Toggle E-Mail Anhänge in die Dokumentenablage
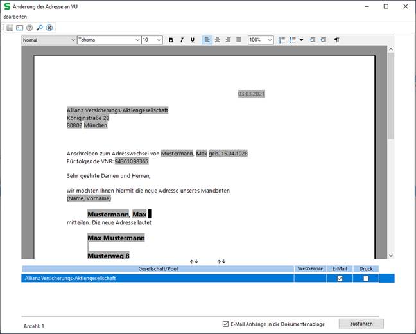This screenshot has height=334, width=416. tap(225, 324)
